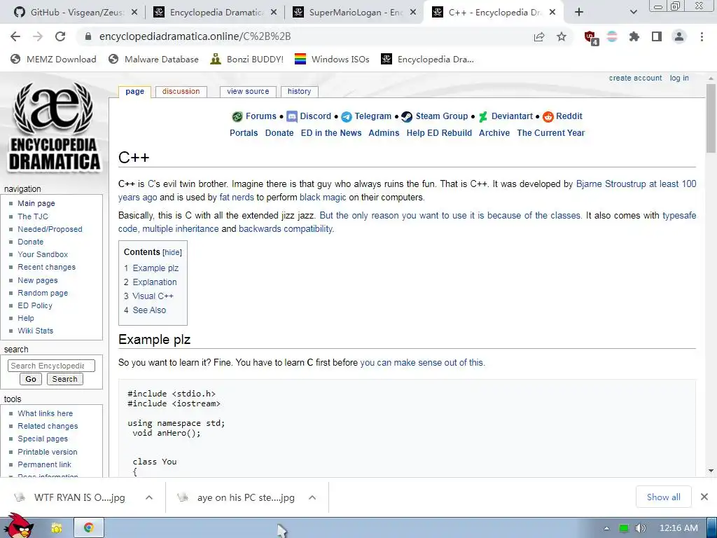Jump to section 2 Explanation
The image size is (717, 538).
(x=151, y=282)
